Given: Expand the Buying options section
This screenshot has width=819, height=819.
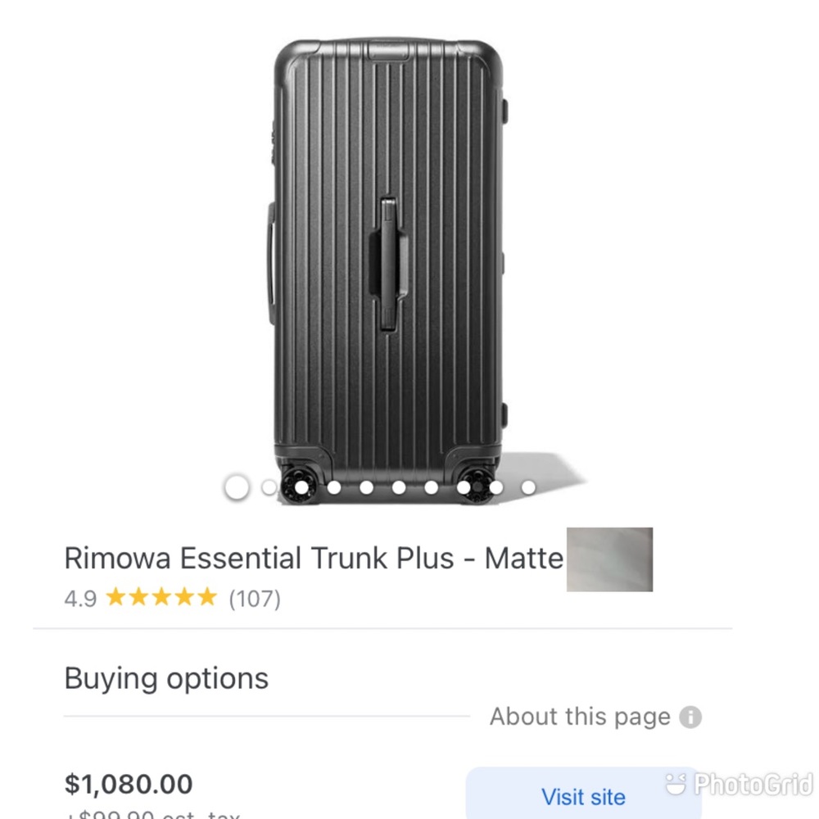Looking at the screenshot, I should [x=166, y=677].
